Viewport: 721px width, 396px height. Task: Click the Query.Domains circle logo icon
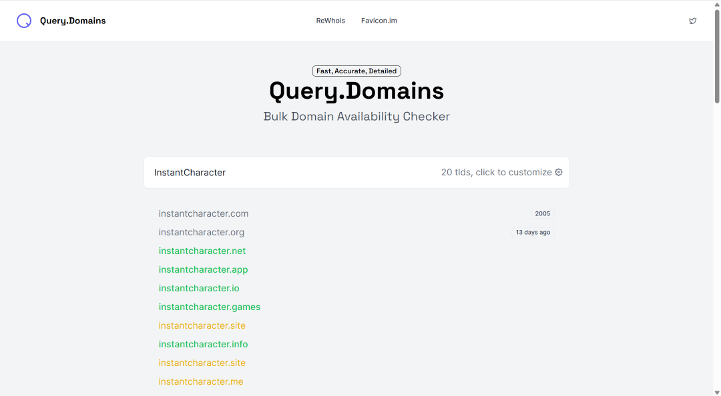point(24,21)
